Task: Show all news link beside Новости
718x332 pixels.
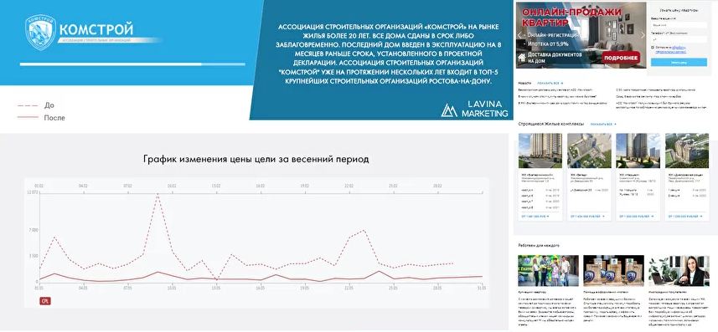Action: [x=550, y=84]
